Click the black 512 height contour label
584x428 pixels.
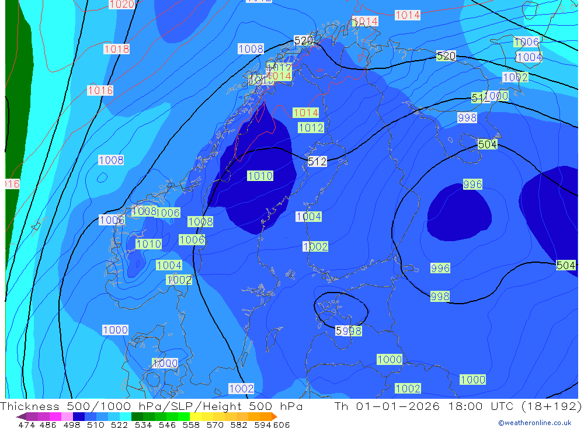[317, 161]
